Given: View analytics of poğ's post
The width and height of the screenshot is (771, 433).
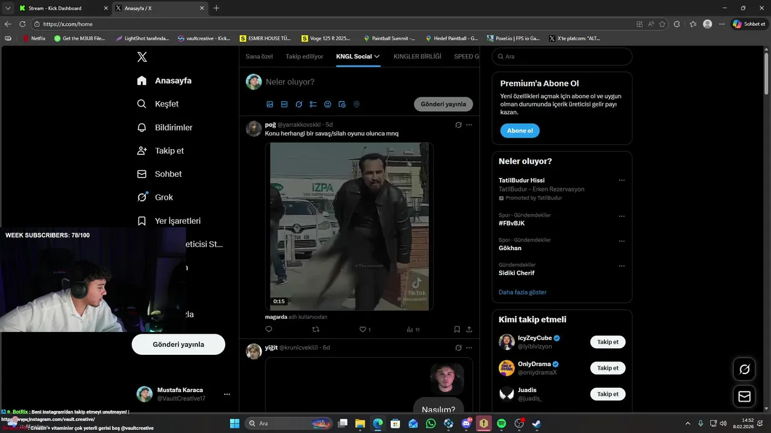Looking at the screenshot, I should tap(413, 330).
